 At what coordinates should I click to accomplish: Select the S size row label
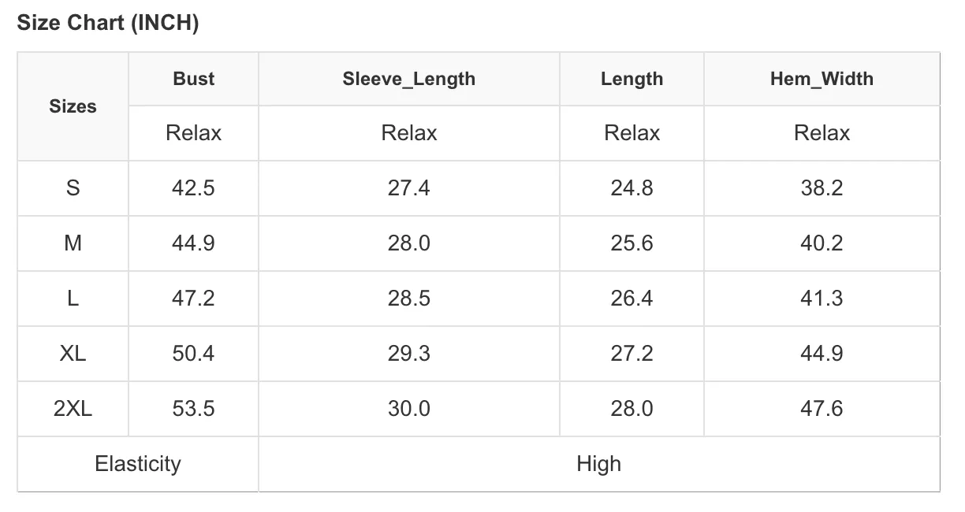tap(73, 188)
